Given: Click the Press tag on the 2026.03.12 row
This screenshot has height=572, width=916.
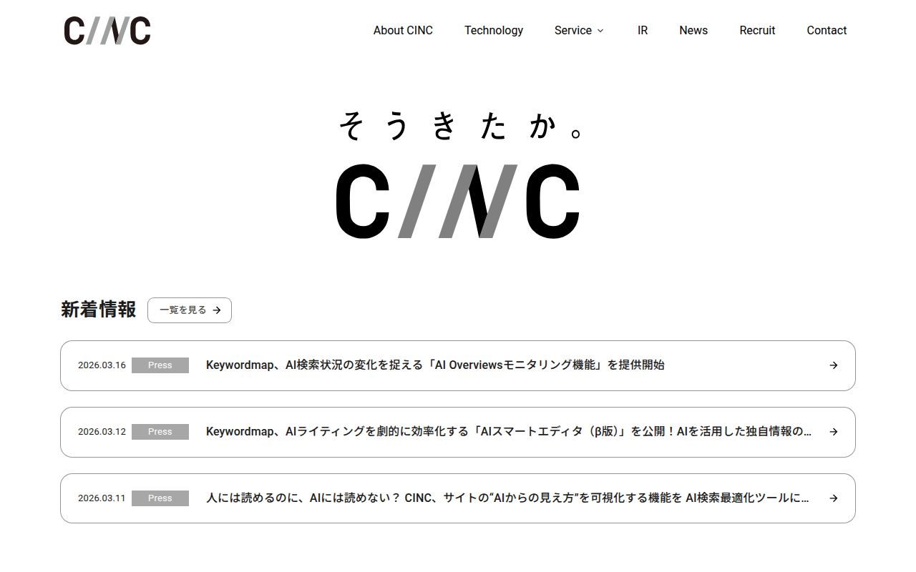Looking at the screenshot, I should (x=160, y=432).
